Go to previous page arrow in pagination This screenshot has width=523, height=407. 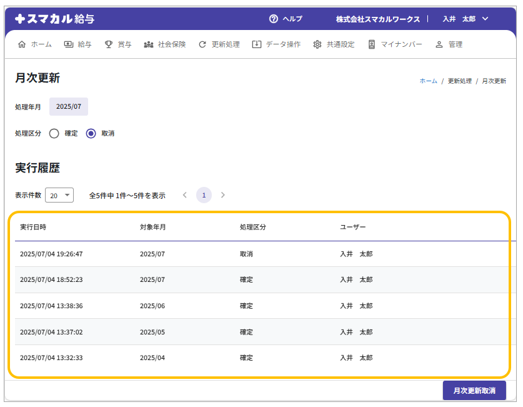(185, 195)
